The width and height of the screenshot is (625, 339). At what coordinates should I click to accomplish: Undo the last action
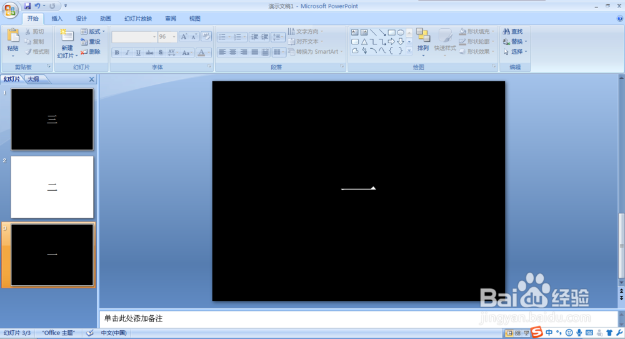(x=37, y=6)
